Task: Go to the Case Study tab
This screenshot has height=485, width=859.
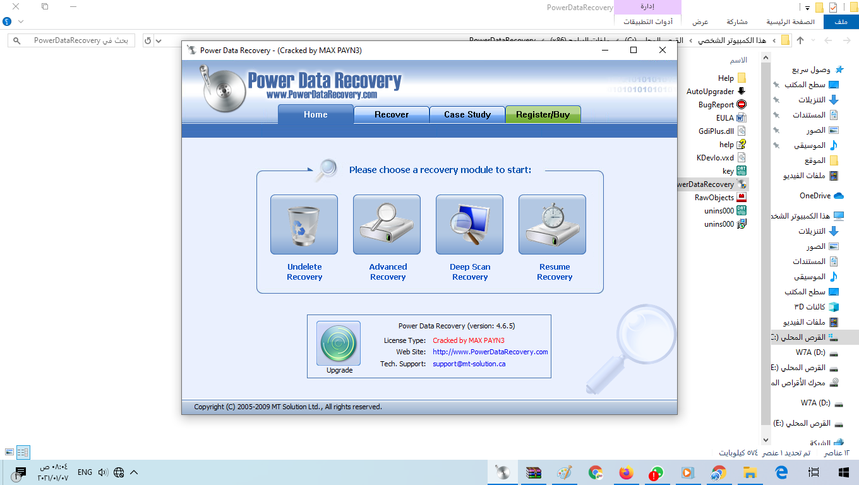Action: [467, 114]
